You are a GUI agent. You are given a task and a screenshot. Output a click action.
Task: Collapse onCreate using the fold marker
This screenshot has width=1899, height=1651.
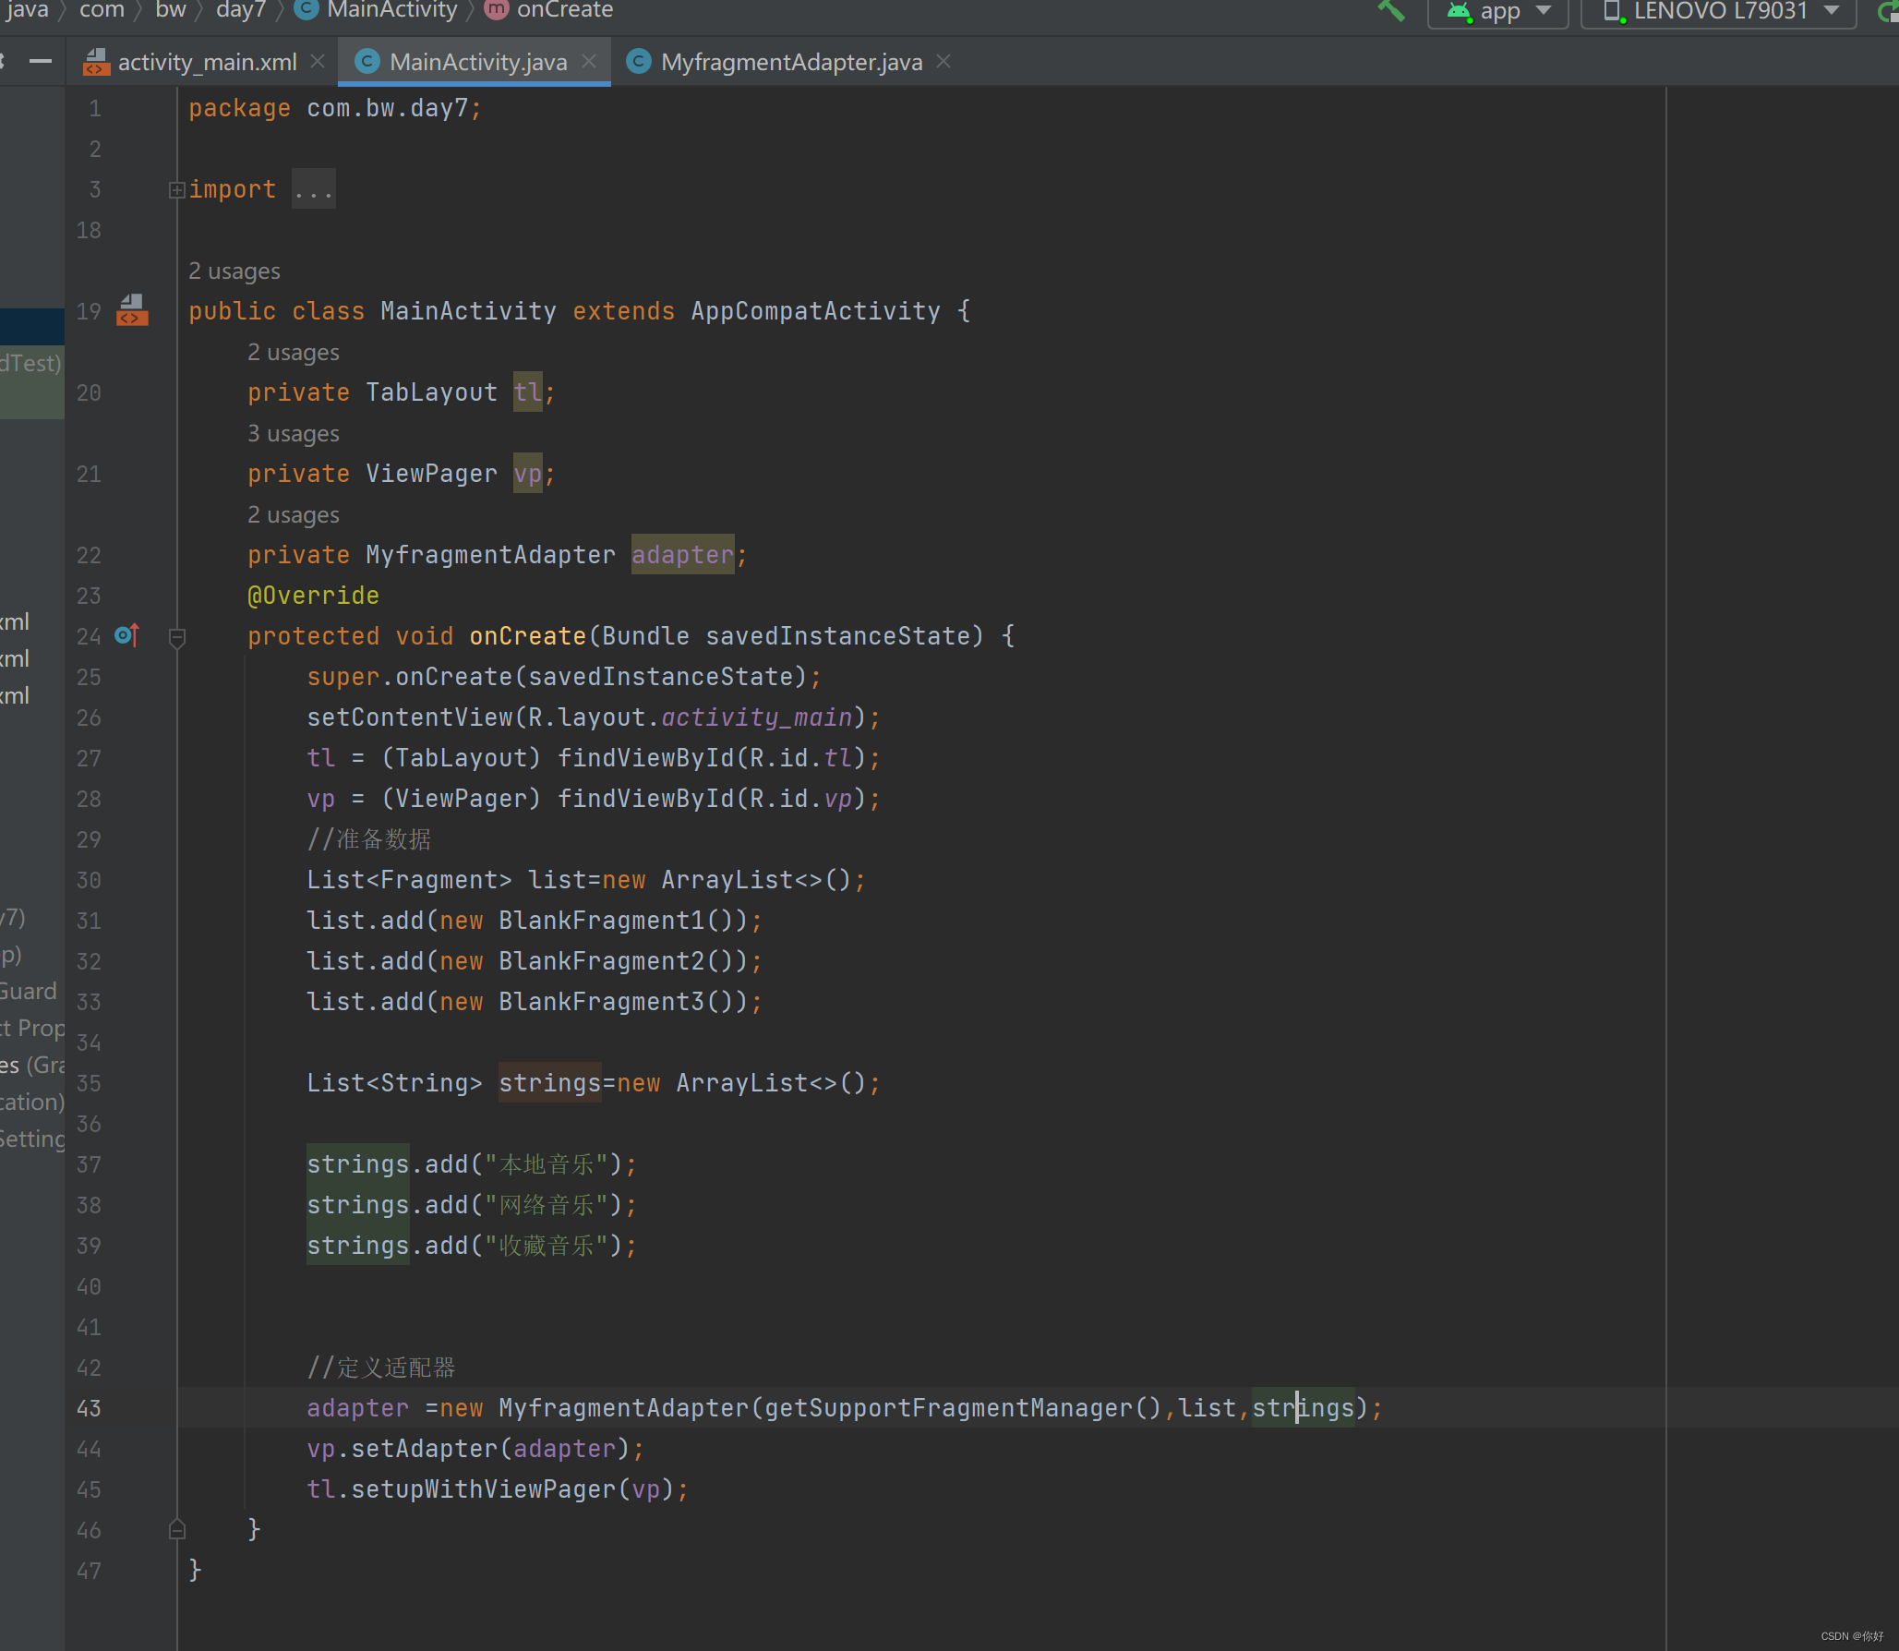click(x=176, y=635)
